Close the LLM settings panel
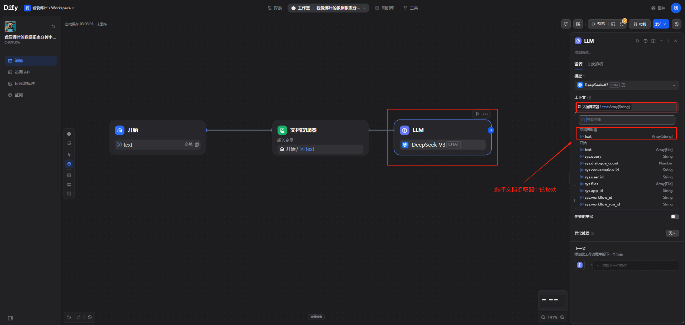Screen dimensions: 685x325 (x=675, y=41)
